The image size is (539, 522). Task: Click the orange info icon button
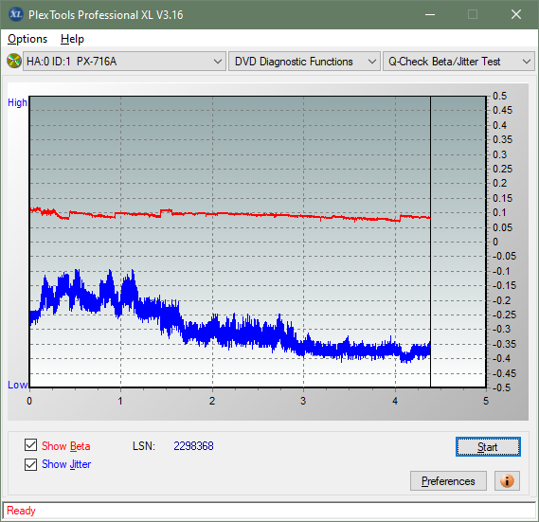click(x=507, y=480)
